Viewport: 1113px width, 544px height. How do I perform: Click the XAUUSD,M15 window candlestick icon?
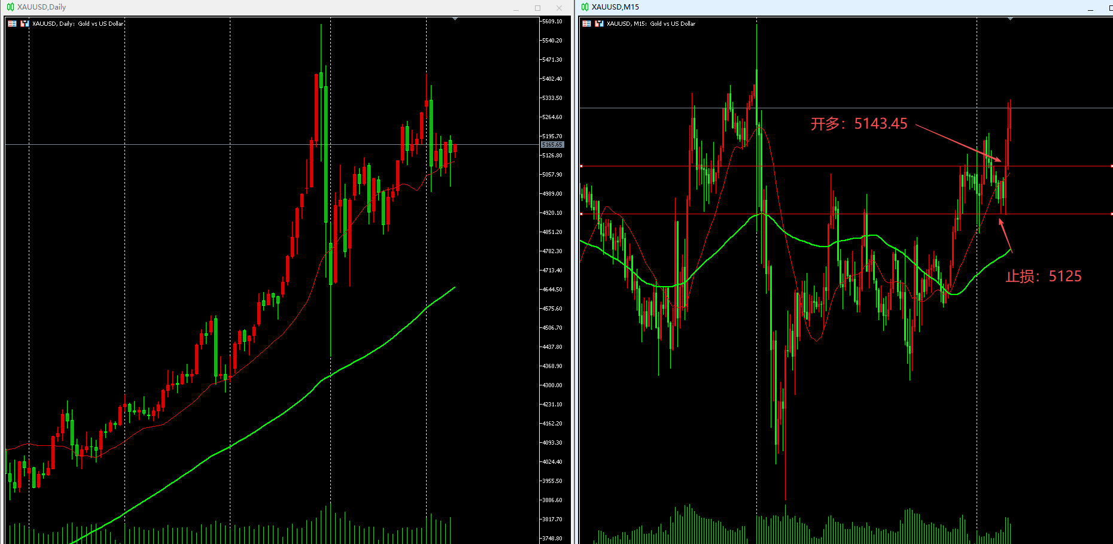(x=585, y=7)
